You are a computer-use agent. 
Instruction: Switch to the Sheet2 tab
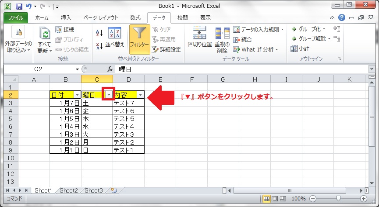(x=69, y=190)
